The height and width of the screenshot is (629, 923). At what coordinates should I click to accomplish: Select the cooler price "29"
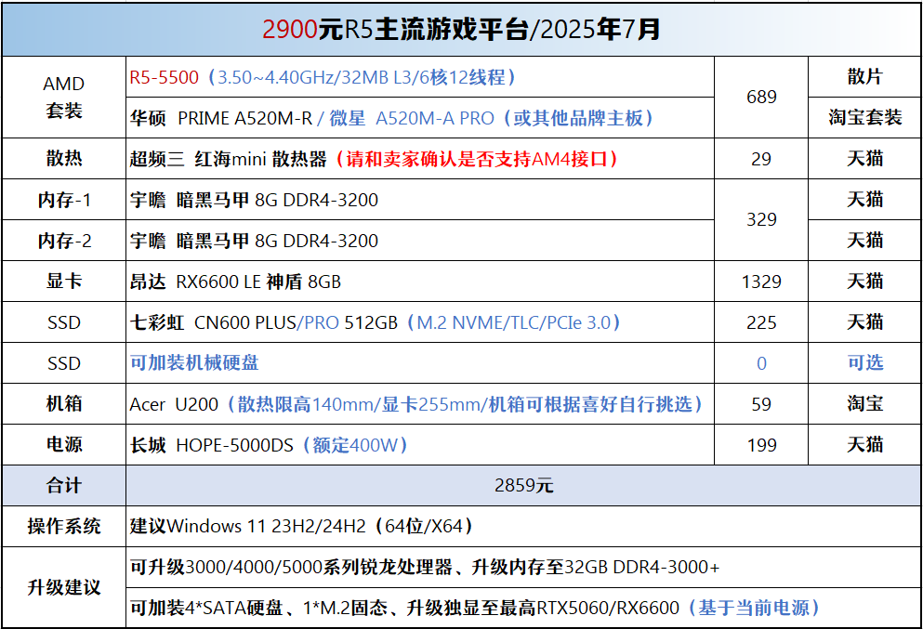(x=761, y=159)
